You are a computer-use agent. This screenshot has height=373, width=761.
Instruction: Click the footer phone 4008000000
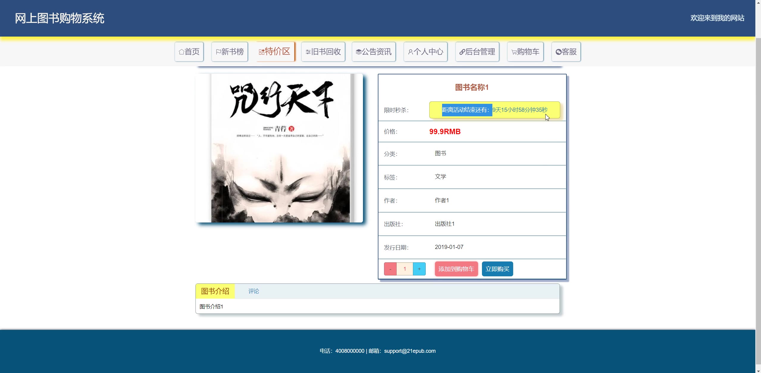coord(350,351)
